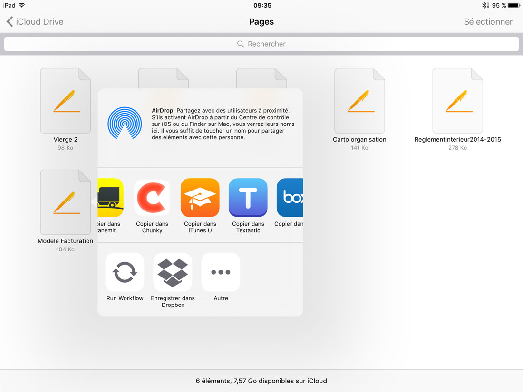Tap the battery indicator icon

[x=513, y=5]
